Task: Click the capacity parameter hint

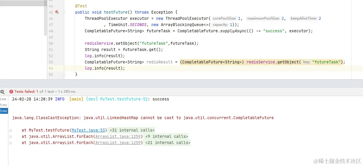Action: [x=220, y=25]
